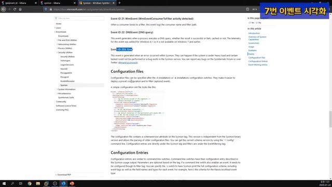The height and width of the screenshot is (187, 332).
Task: Open the round dark taskbar app icon
Action: [x=55, y=183]
